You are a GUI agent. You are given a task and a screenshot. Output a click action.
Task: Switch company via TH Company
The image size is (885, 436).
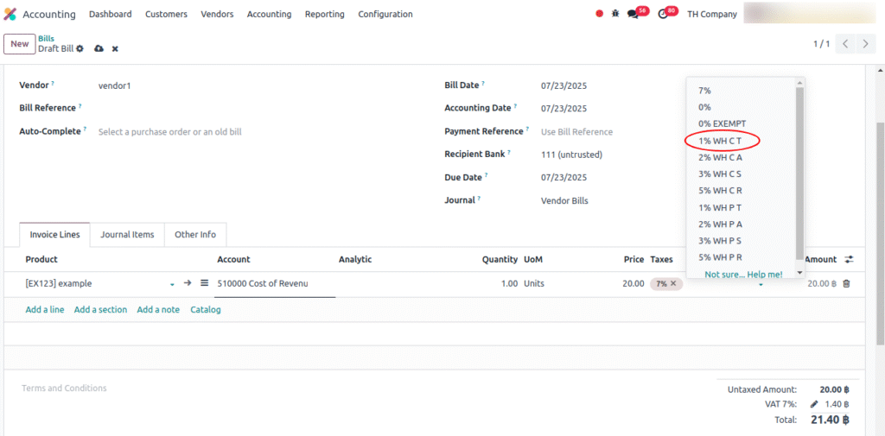coord(712,14)
